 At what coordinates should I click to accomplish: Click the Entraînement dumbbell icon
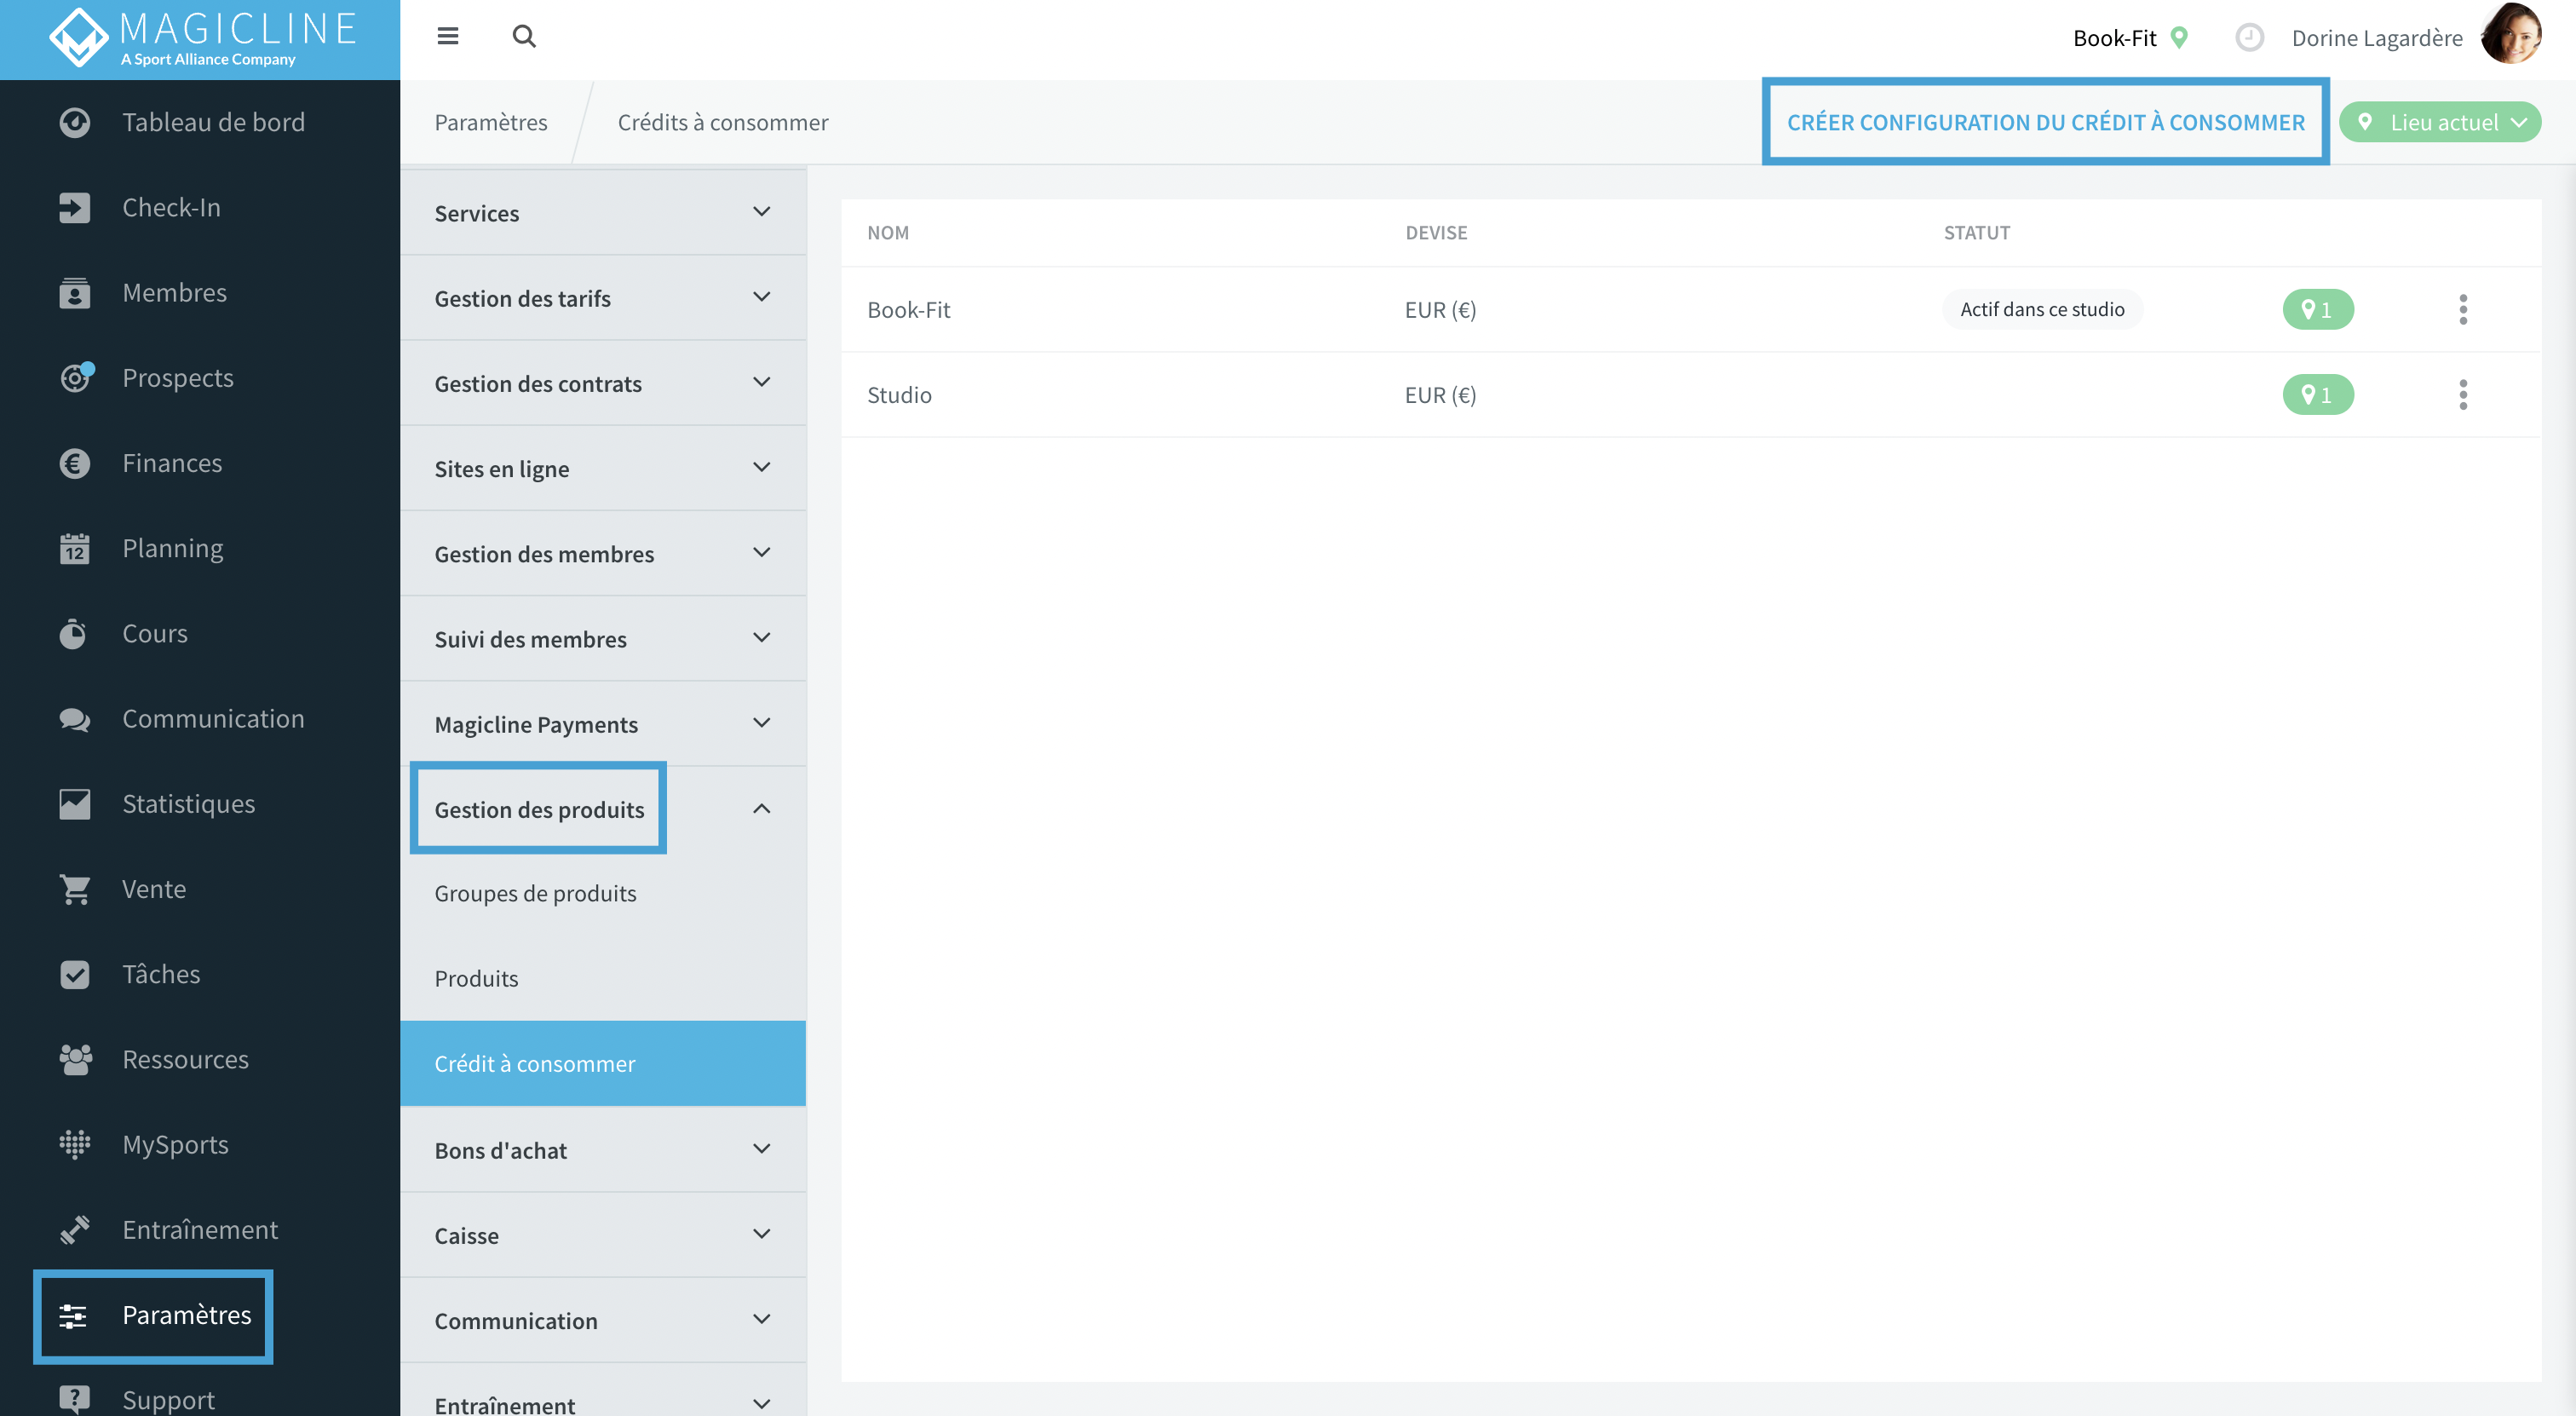click(x=74, y=1229)
